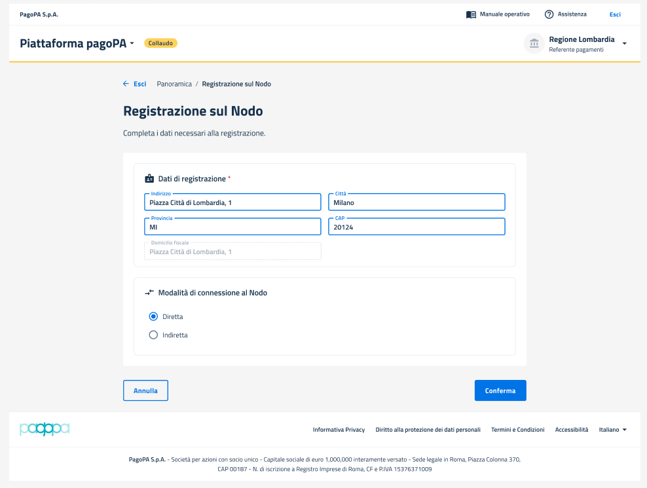Open the Accessibilità footer link
This screenshot has width=647, height=488.
tap(572, 430)
